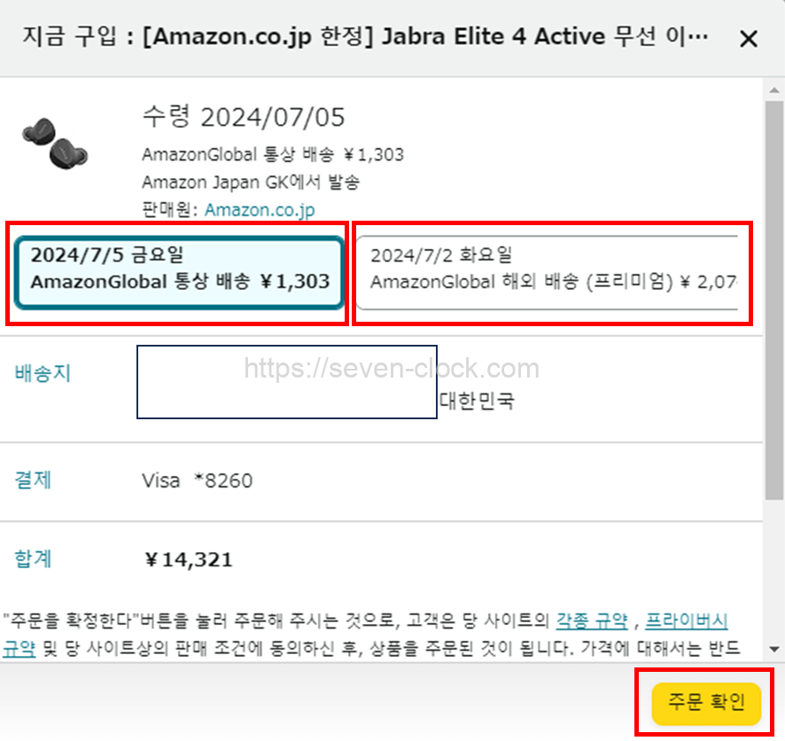The image size is (785, 741).
Task: Click the scrollbar up arrow
Action: 774,90
